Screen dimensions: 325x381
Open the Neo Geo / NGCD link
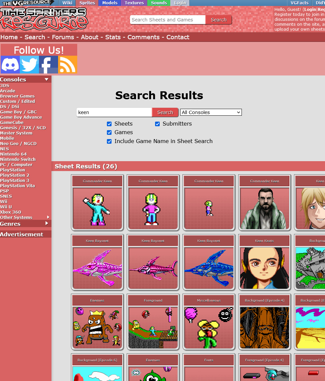point(18,144)
